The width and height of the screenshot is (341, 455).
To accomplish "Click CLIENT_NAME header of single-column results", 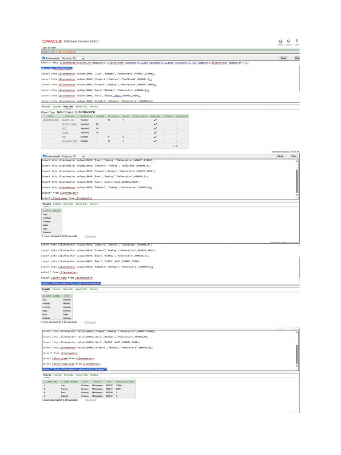I will (x=52, y=211).
